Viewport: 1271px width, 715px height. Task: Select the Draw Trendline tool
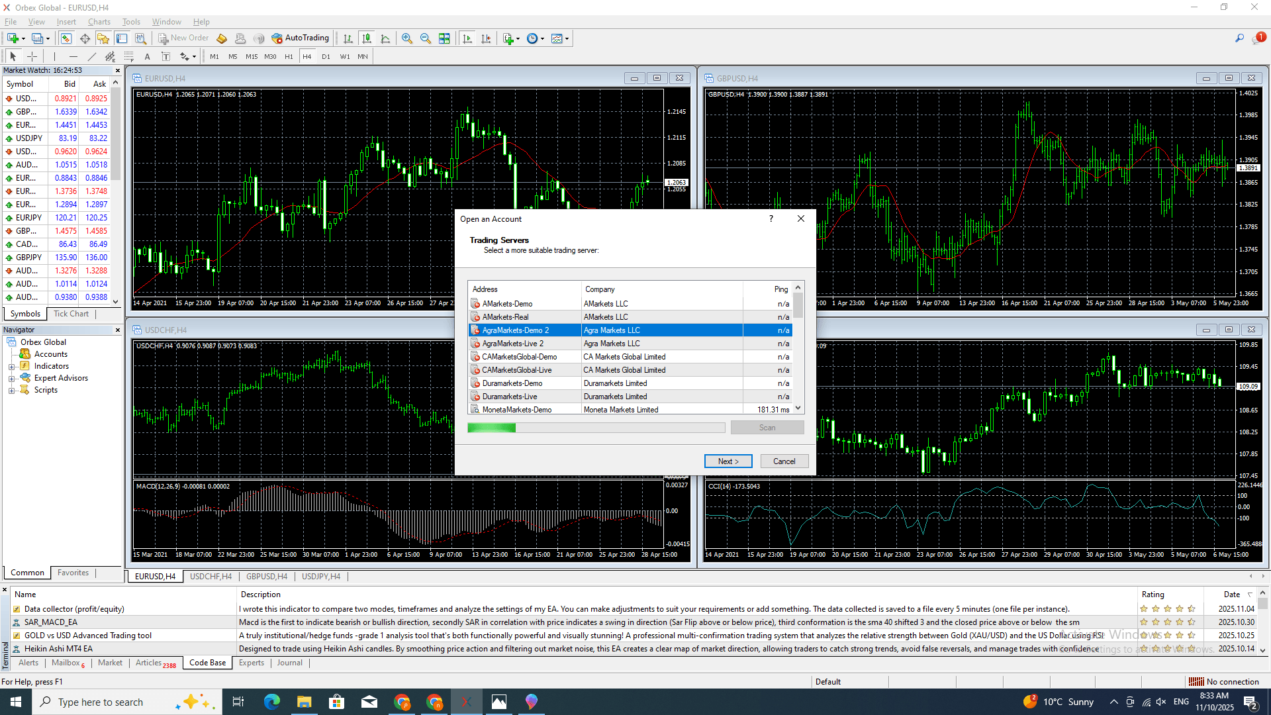click(92, 56)
